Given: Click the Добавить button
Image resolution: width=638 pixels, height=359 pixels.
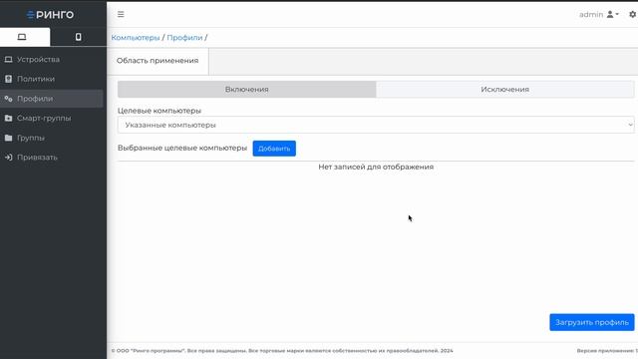Looking at the screenshot, I should [274, 149].
